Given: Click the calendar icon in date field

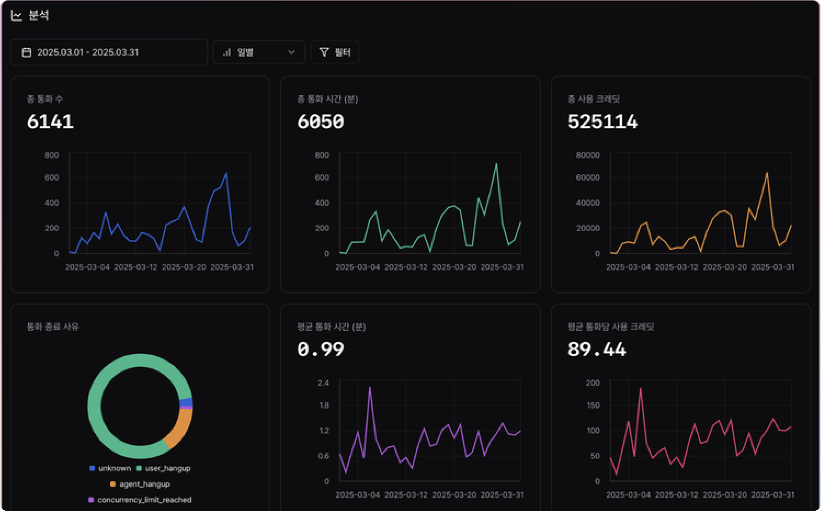Looking at the screenshot, I should [x=27, y=52].
